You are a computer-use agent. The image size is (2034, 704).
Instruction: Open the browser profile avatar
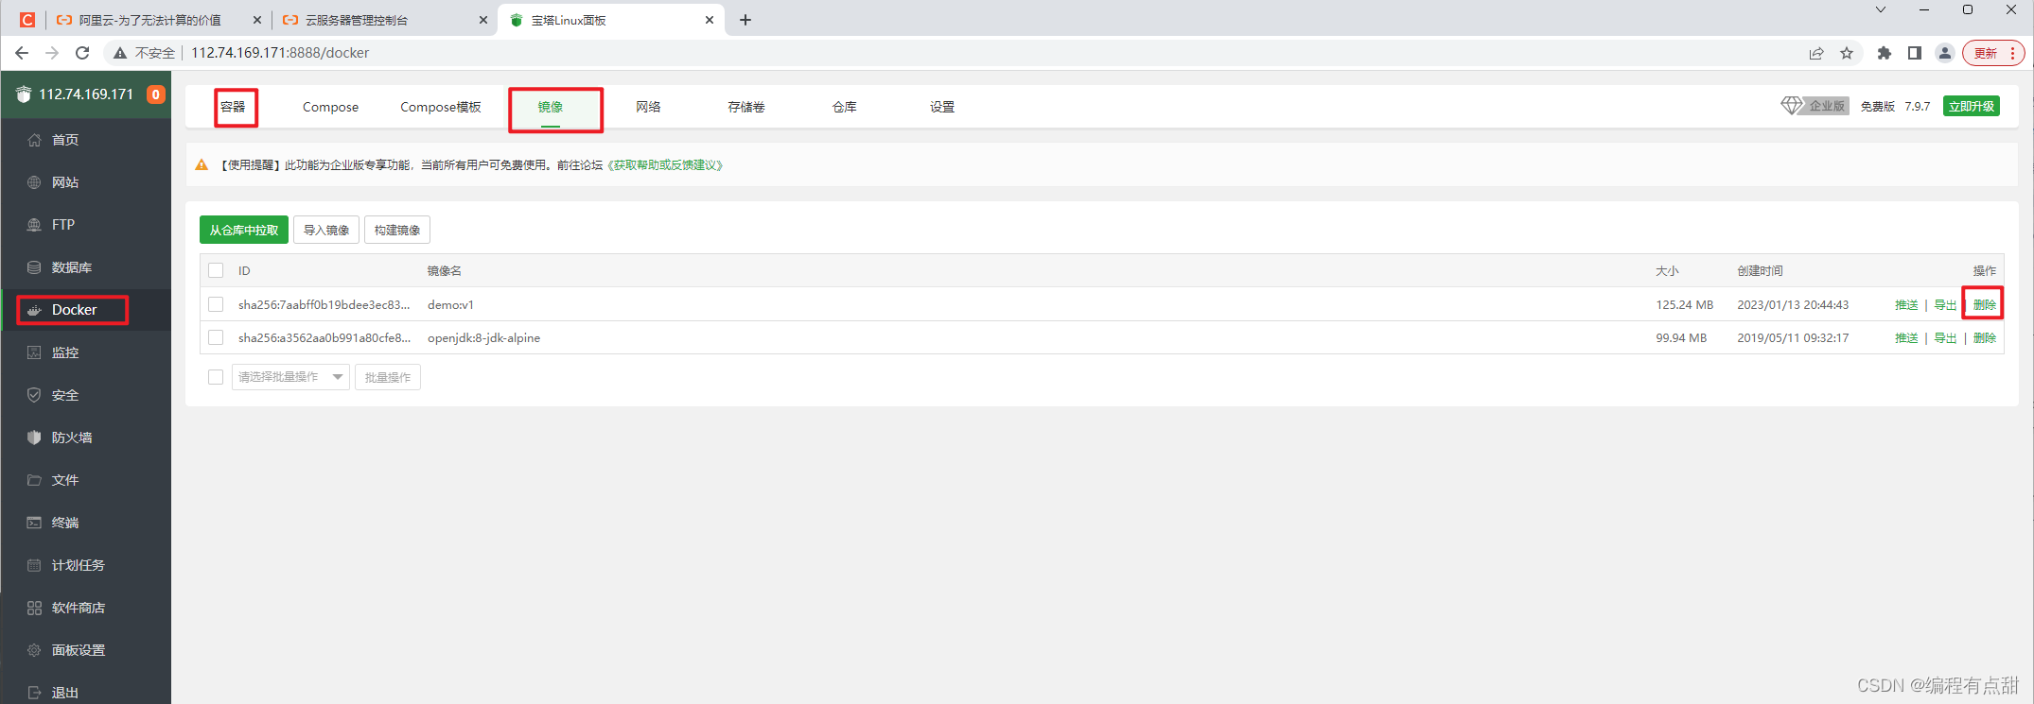[x=1945, y=53]
